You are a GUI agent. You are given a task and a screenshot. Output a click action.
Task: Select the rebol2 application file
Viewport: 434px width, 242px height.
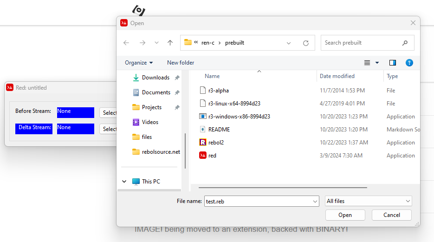point(216,143)
